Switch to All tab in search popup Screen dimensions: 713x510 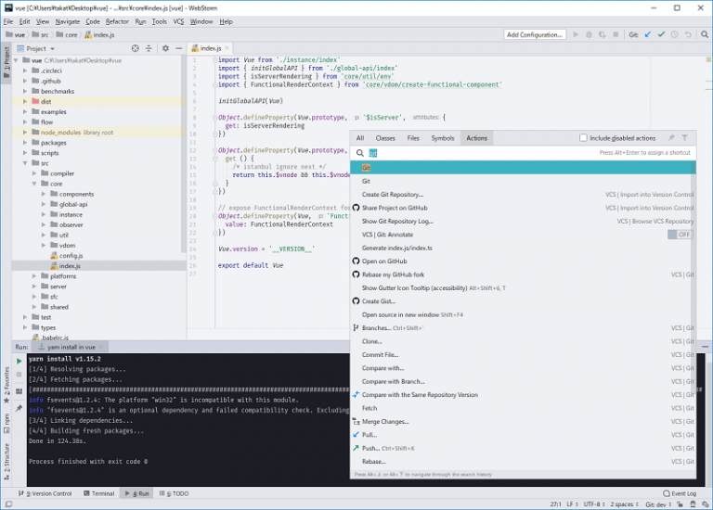(x=360, y=138)
